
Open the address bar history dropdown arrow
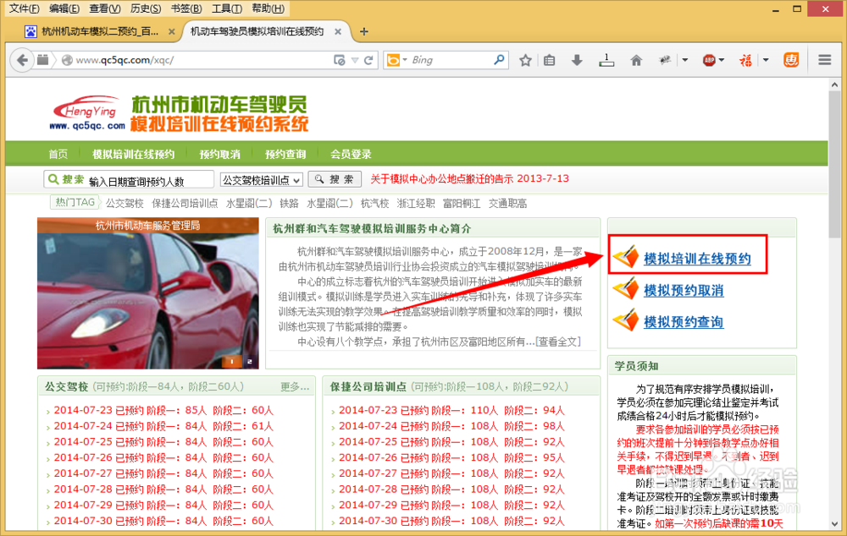[x=355, y=60]
